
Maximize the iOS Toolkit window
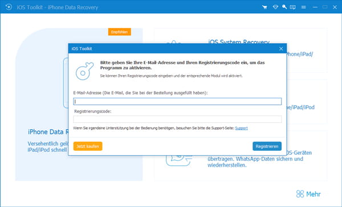click(x=325, y=7)
